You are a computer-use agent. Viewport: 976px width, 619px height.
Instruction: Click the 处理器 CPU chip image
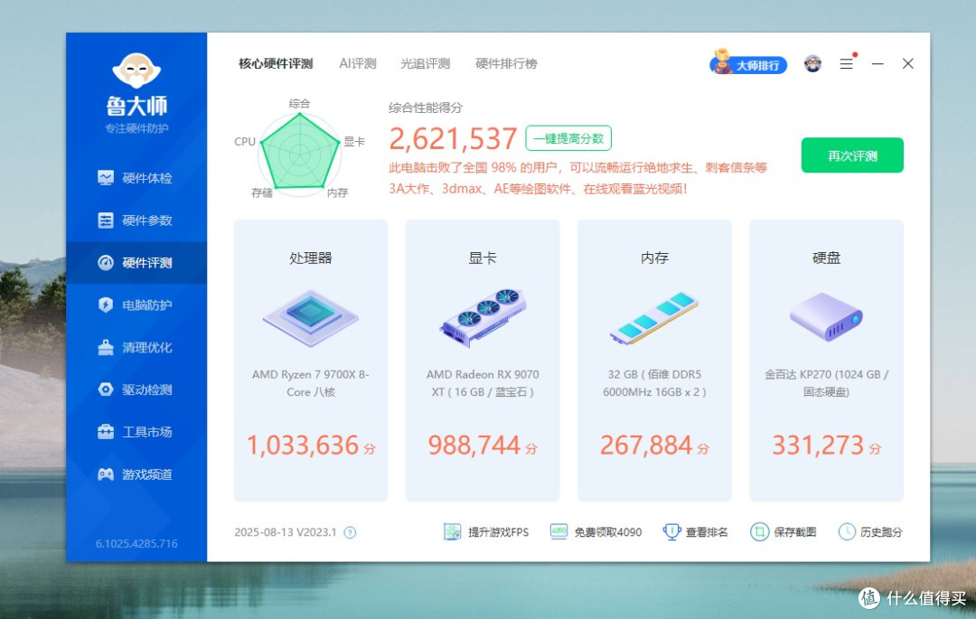pos(311,318)
